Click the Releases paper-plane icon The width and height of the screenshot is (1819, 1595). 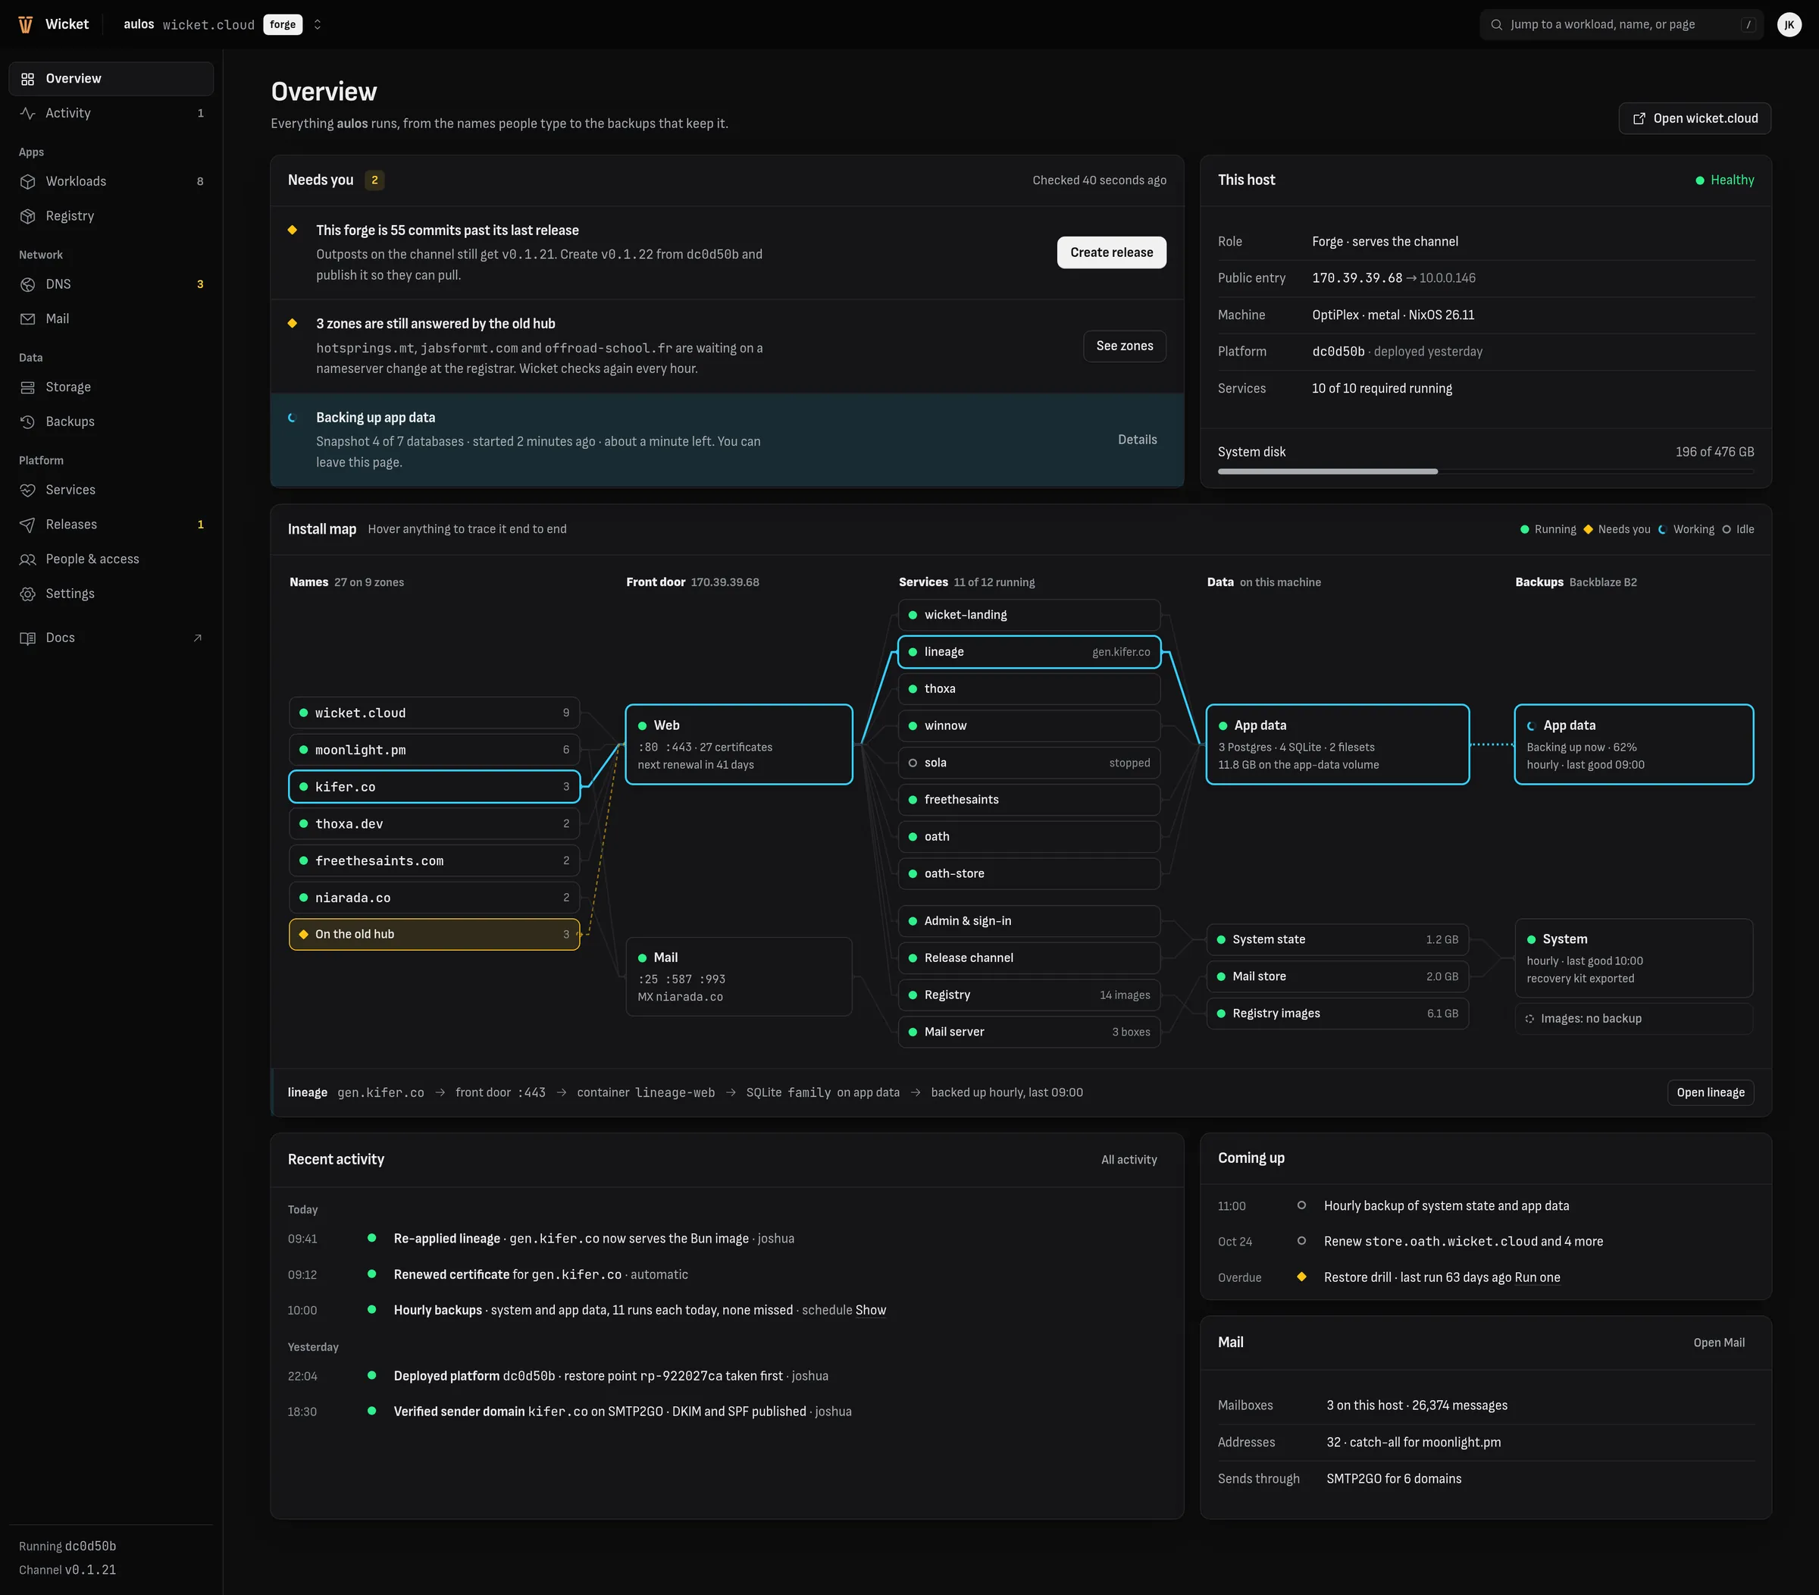click(27, 525)
